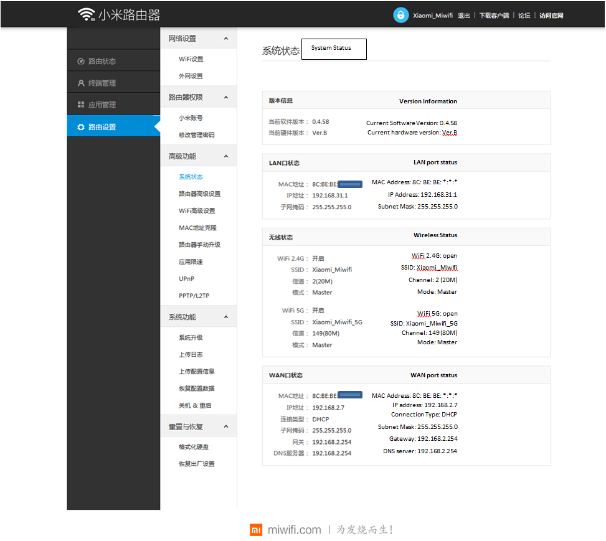The image size is (606, 541).
Task: Click 下载客户端 link in header
Action: 494,16
